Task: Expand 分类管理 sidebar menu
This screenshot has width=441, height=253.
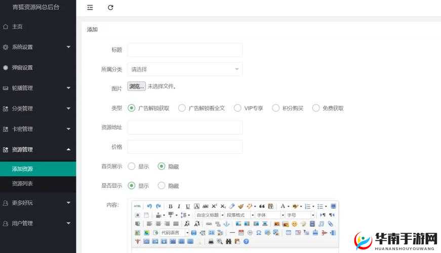Action: (38, 108)
